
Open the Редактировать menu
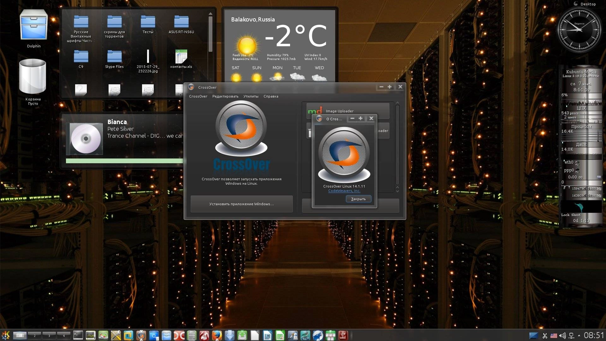click(x=225, y=96)
